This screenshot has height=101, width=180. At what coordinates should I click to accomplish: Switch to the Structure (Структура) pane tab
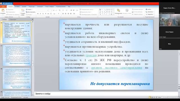pos(13,19)
